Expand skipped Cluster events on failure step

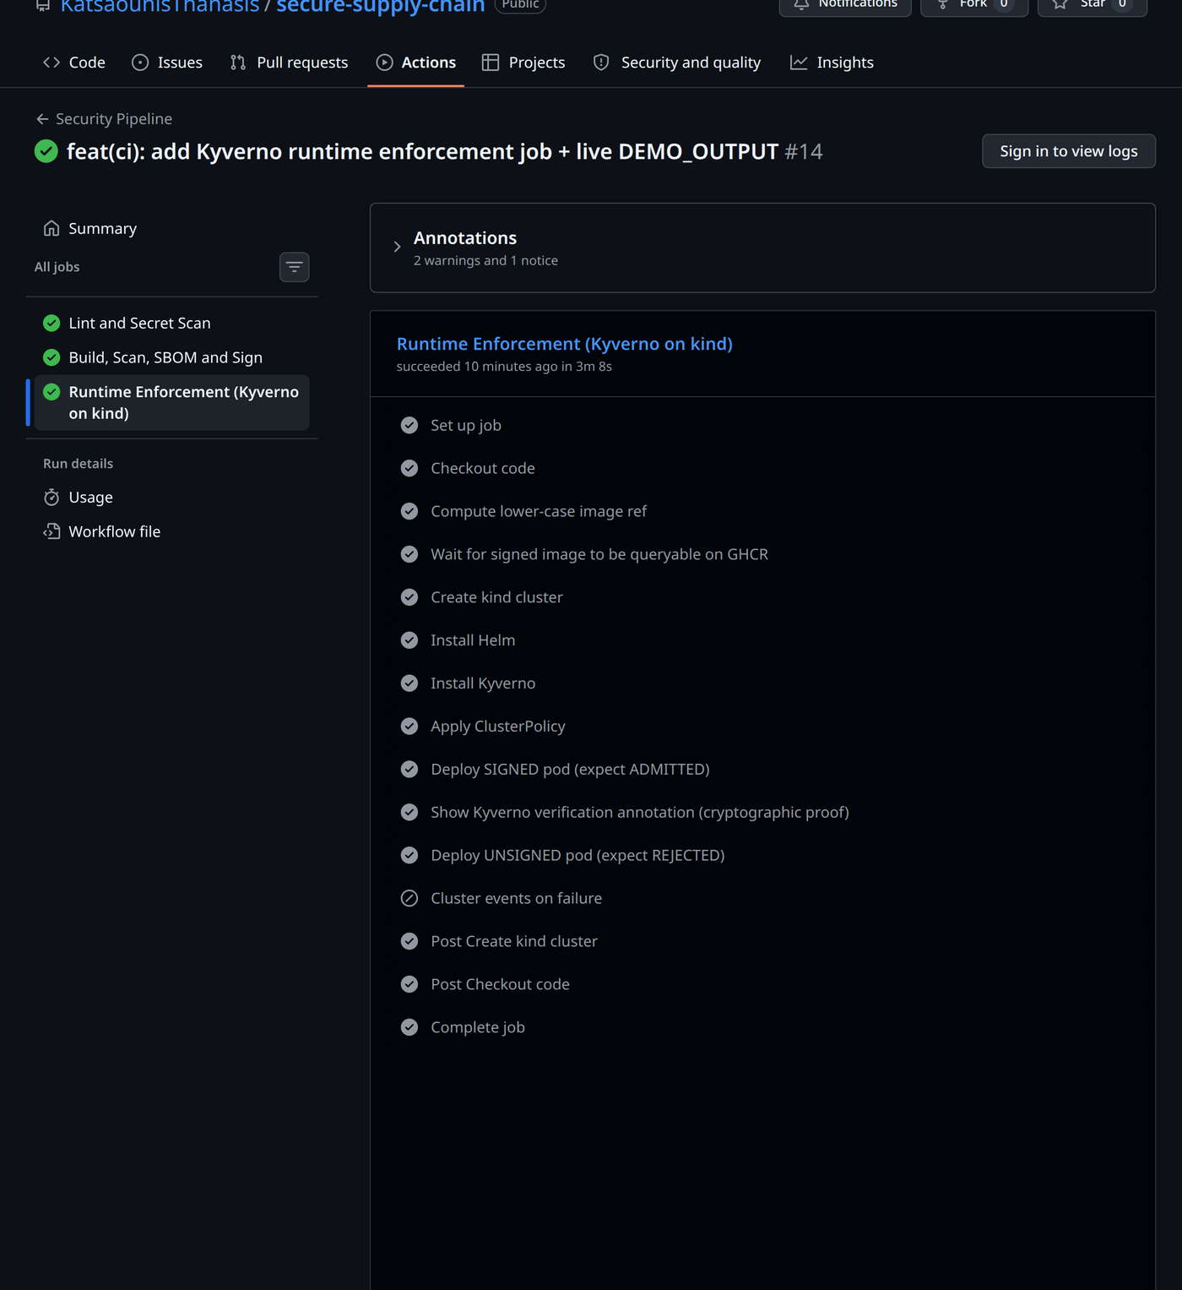click(762, 898)
